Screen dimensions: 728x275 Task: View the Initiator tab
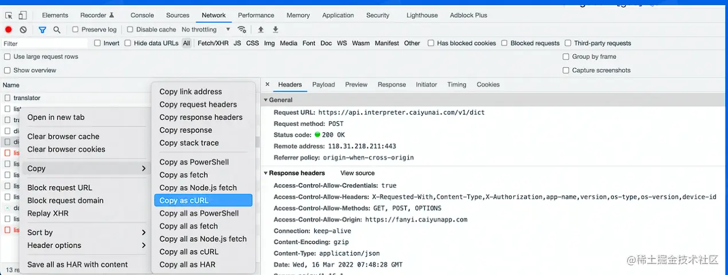(426, 85)
